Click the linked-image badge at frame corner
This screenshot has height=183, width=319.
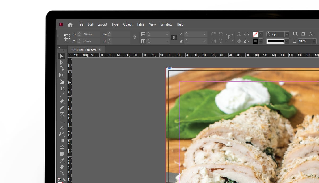click(x=170, y=68)
